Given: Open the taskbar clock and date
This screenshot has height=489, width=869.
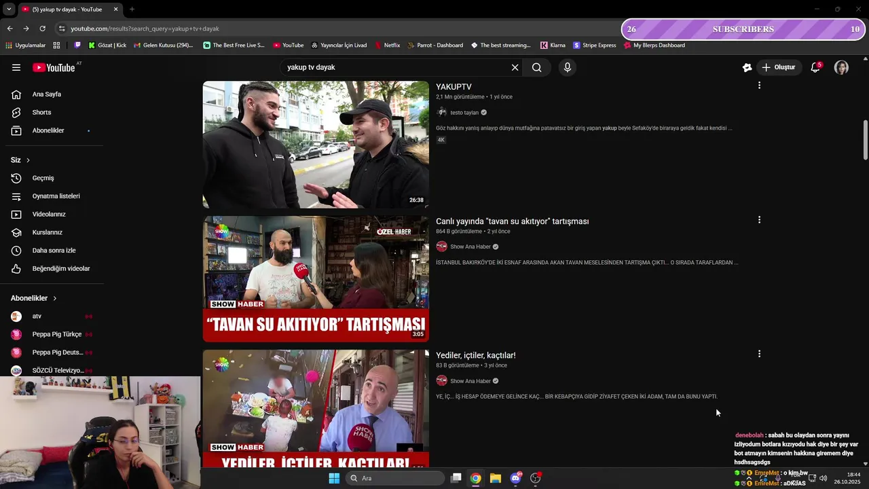Looking at the screenshot, I should click(849, 478).
